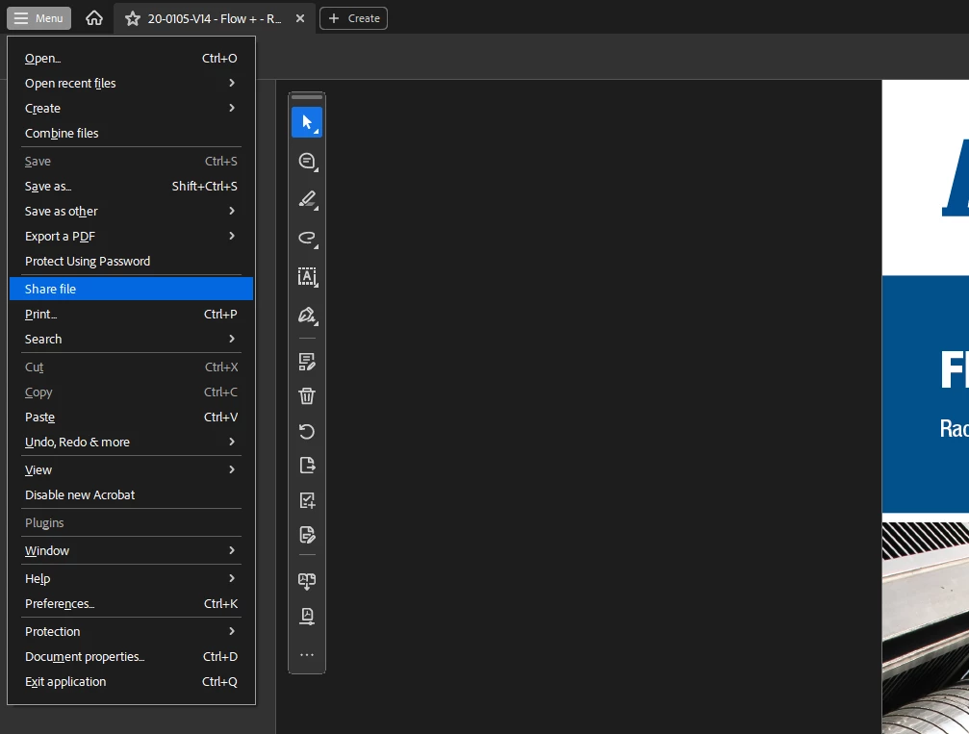Pick the Highlight text marker tool
The width and height of the screenshot is (969, 734).
pyautogui.click(x=307, y=199)
